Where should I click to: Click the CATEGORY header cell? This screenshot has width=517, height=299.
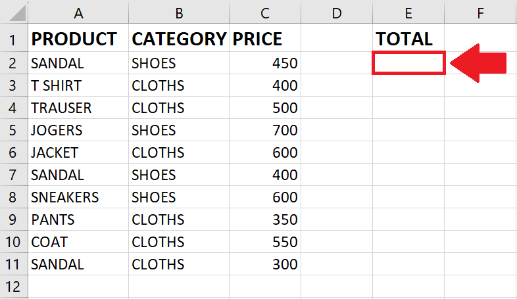[179, 38]
